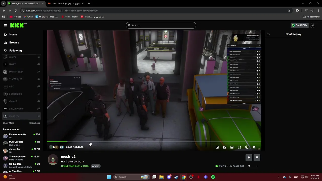
Task: Open the Kick hamburger sidebar menu
Action: pos(5,25)
